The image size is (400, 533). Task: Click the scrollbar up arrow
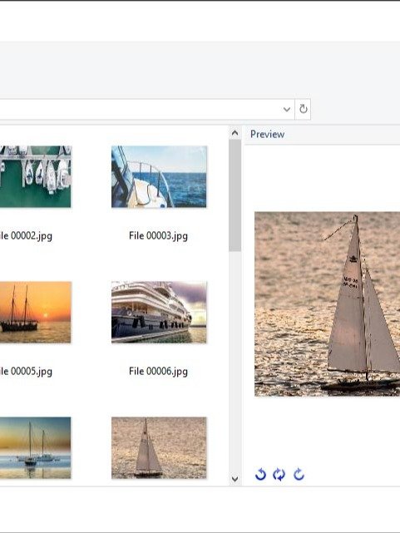click(235, 133)
